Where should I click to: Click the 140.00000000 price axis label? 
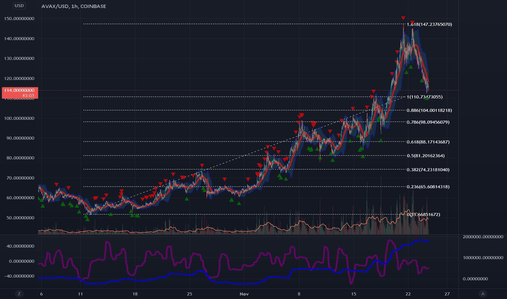click(20, 39)
